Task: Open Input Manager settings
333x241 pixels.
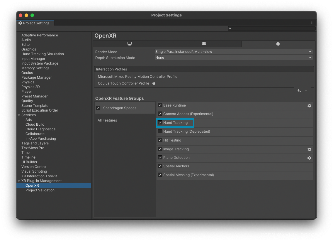Action: (33, 59)
